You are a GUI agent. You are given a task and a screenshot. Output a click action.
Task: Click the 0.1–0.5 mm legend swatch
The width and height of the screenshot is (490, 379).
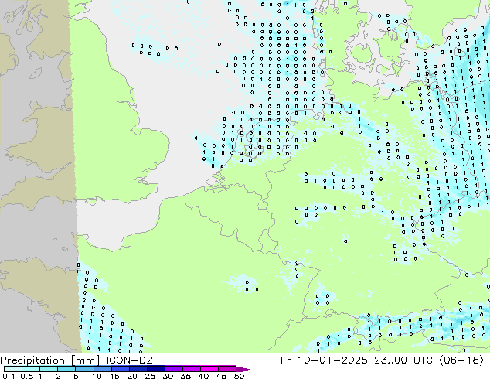13,369
